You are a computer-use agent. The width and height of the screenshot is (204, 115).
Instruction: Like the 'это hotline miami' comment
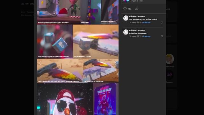tap(162, 23)
